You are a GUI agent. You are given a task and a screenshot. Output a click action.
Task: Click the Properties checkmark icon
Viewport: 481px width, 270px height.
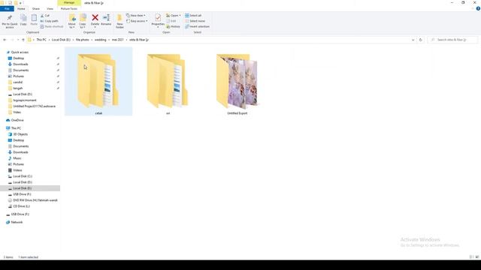pos(158,18)
